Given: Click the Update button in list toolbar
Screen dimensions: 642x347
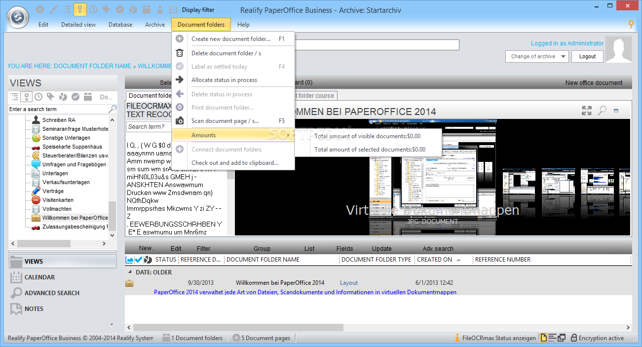Looking at the screenshot, I should point(382,249).
